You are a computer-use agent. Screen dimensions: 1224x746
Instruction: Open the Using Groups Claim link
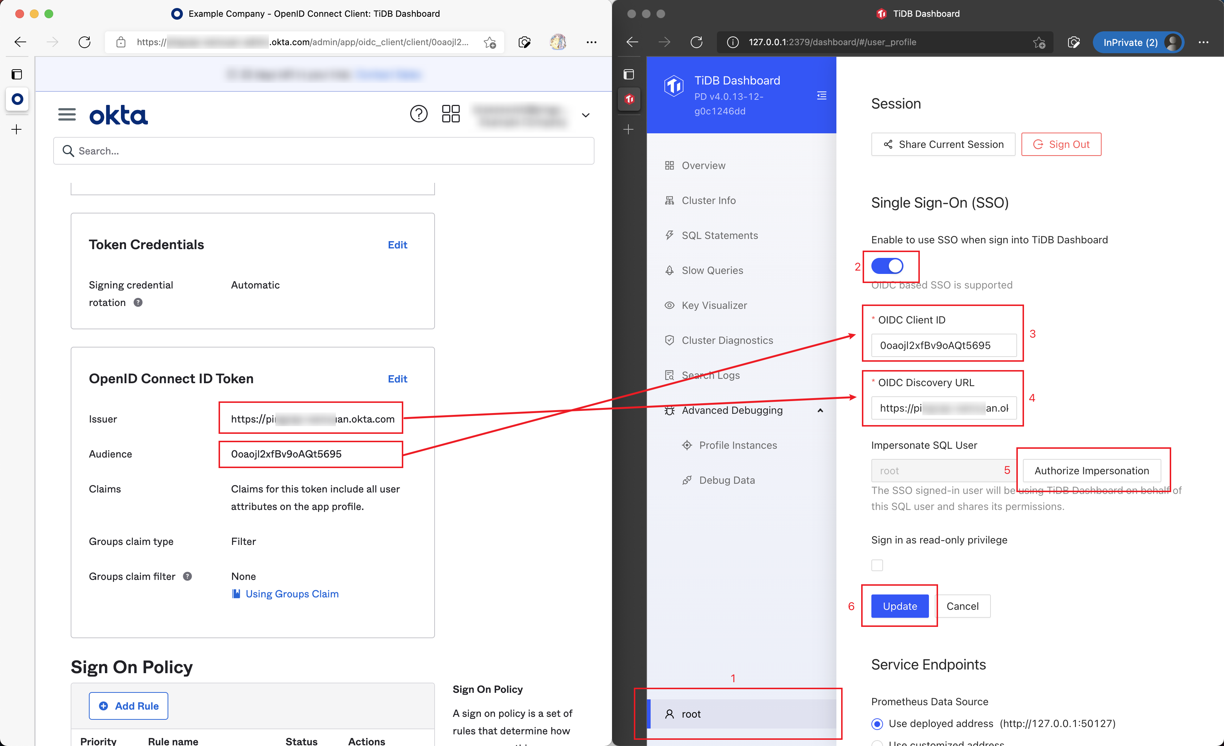[x=291, y=594]
